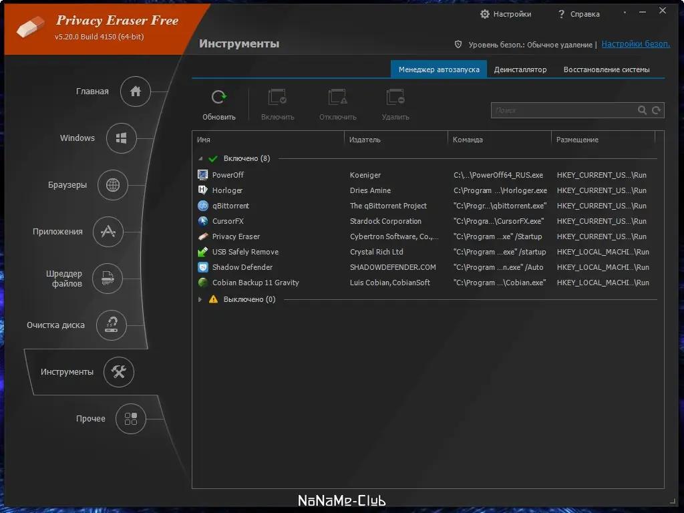Expand the Выключено (0) group

200,300
